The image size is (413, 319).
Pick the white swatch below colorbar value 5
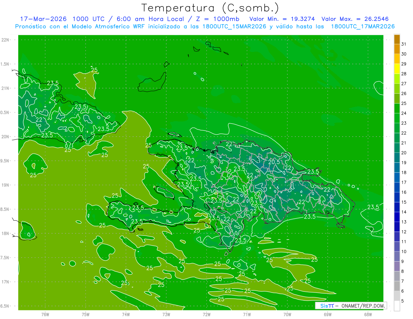click(397, 306)
